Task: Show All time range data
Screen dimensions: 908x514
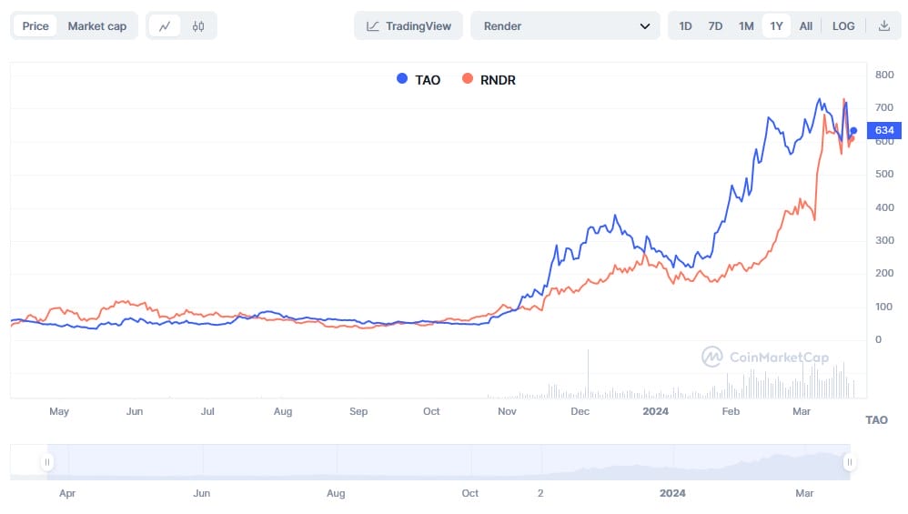Action: (805, 26)
